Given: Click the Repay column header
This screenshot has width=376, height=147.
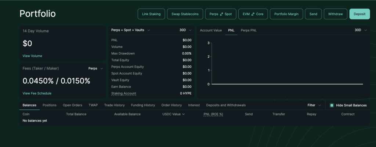Looking at the screenshot, I should [x=311, y=114].
